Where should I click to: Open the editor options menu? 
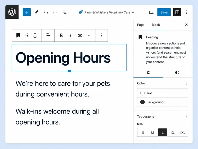(x=186, y=12)
